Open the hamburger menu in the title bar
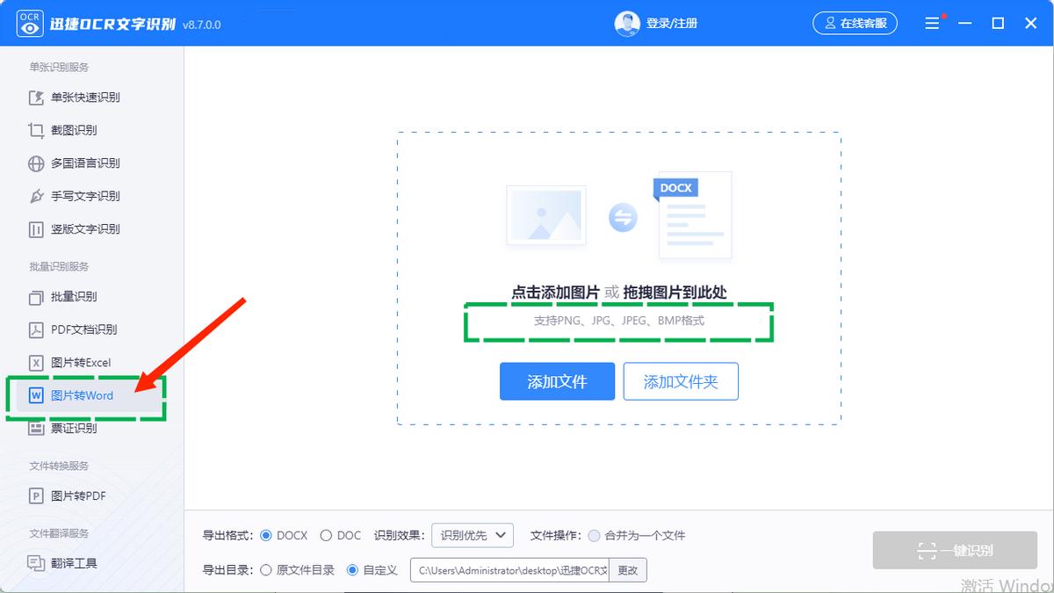Screen dimensions: 1054x593 (932, 23)
